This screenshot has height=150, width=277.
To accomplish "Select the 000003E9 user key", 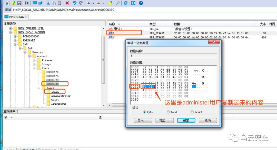I will tap(53, 84).
